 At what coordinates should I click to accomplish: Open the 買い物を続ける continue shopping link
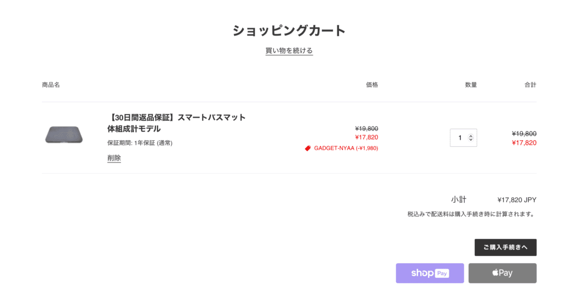click(289, 51)
